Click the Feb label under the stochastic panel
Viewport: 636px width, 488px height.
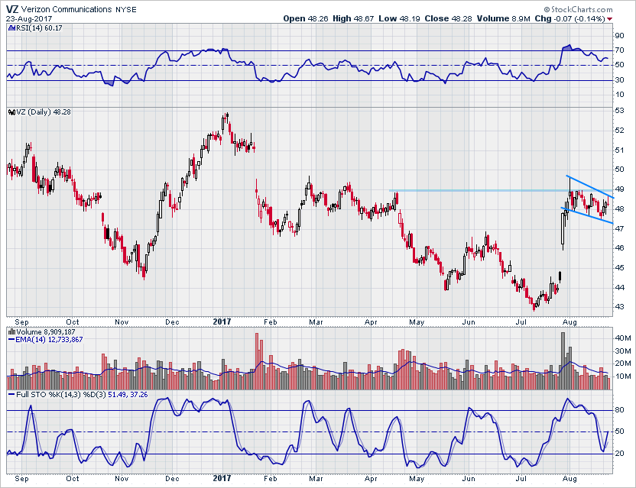tap(270, 479)
